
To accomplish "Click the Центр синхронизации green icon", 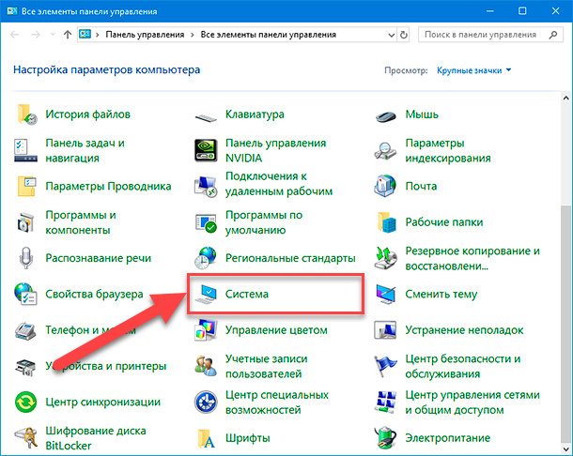I will (x=25, y=402).
